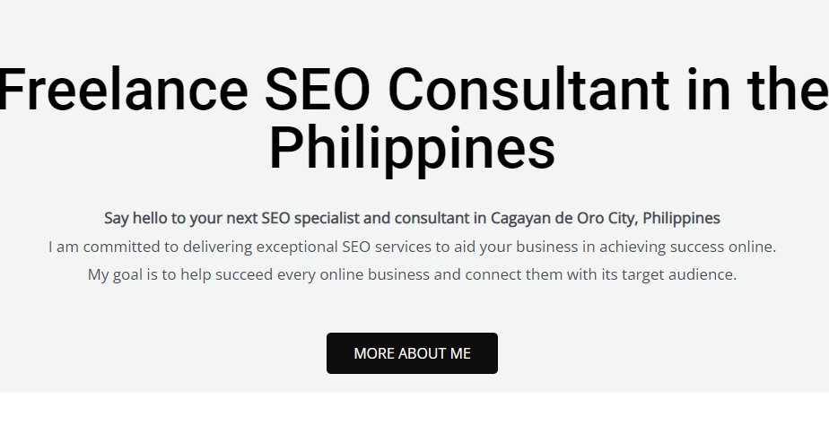This screenshot has height=434, width=829.
Task: Select the large 'Philippines' heading word
Action: point(412,149)
